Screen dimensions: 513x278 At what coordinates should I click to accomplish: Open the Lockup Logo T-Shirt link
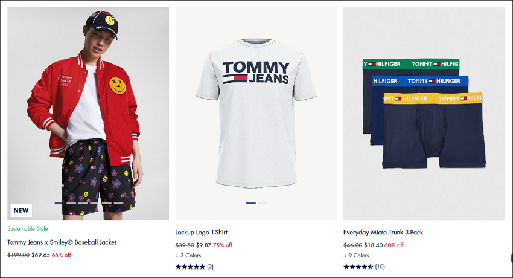[x=201, y=233]
